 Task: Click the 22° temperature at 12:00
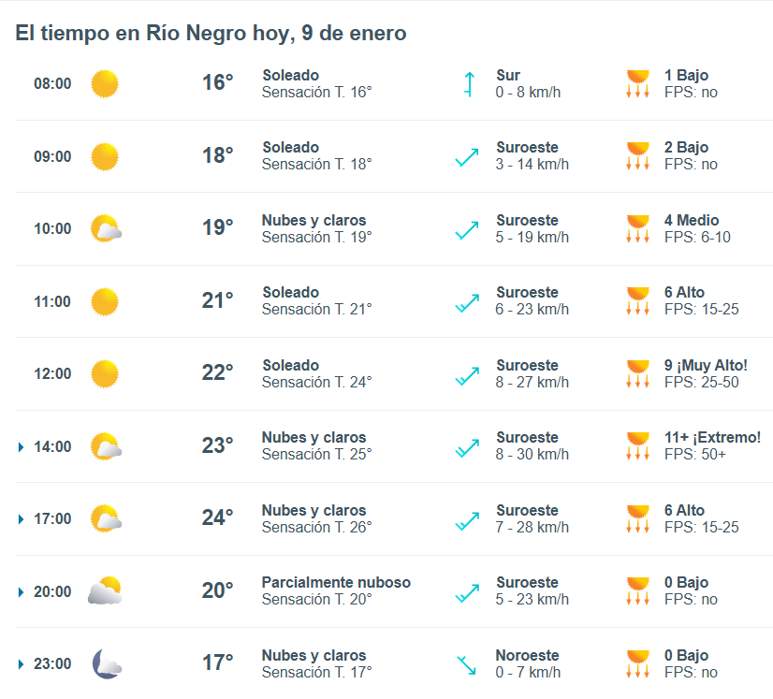coord(217,373)
